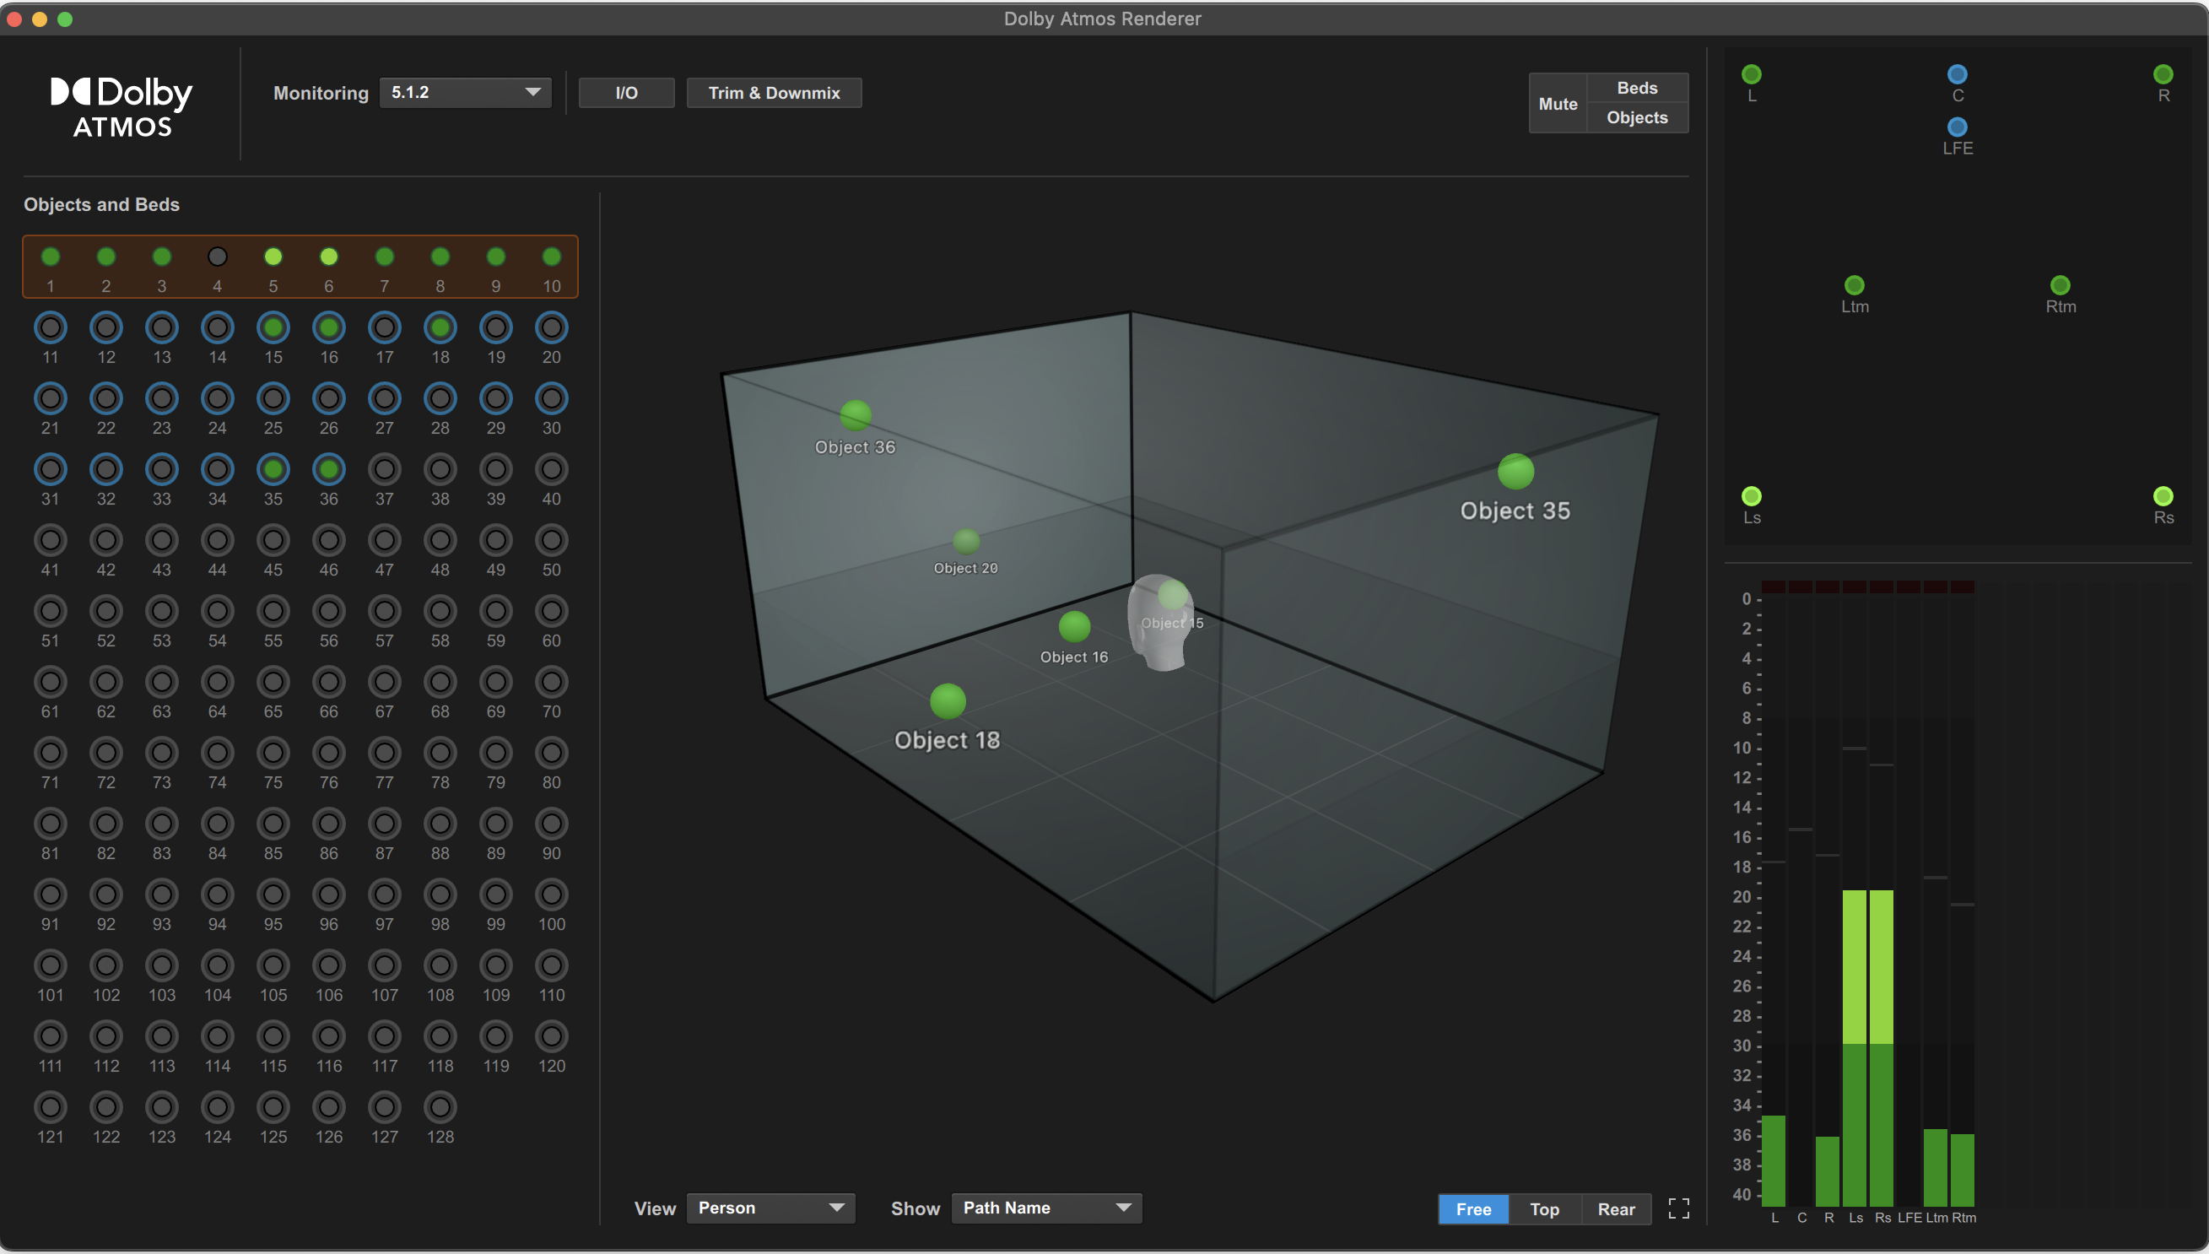Select object 110 in the grid
The image size is (2209, 1254).
click(x=552, y=965)
